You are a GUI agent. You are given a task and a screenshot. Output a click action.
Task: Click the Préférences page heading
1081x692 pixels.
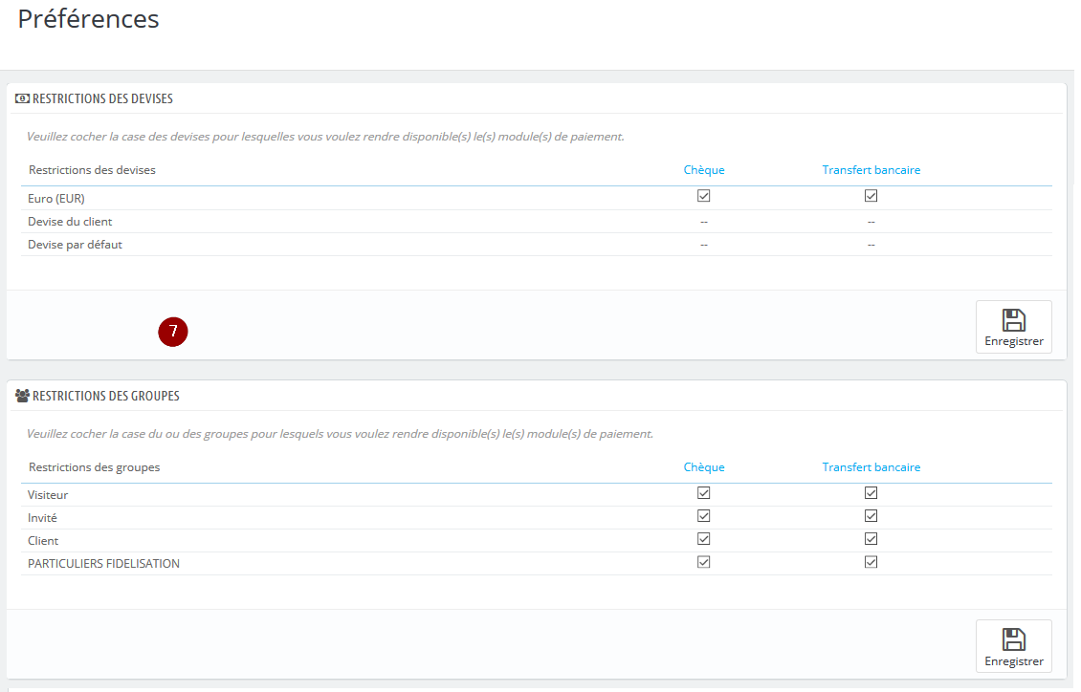[x=88, y=18]
